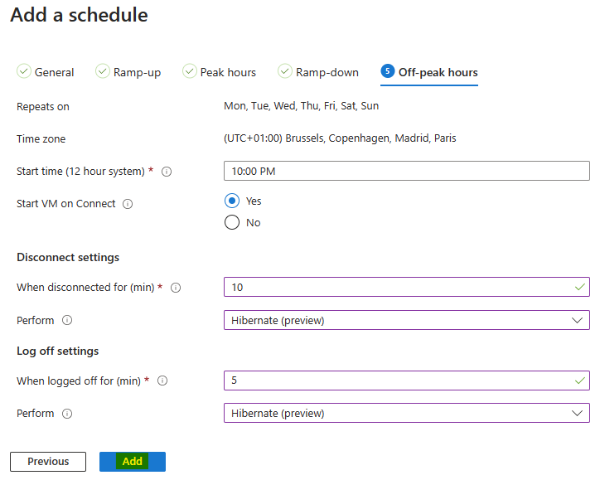Expand the disconnect Perform Hibernate dropdown
Viewport: 600px width, 480px height.
407,320
